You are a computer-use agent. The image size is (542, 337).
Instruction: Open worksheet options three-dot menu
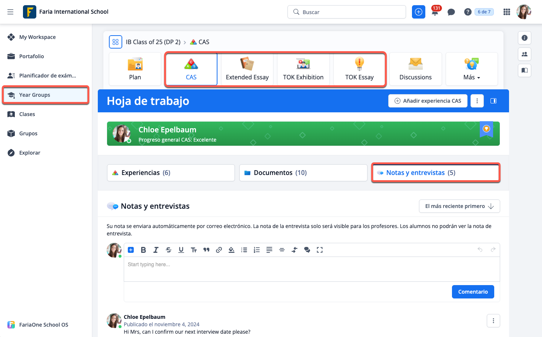(477, 101)
